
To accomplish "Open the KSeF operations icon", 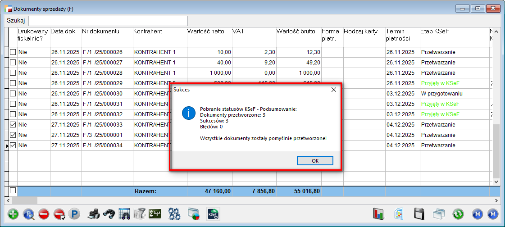I will coord(213,214).
